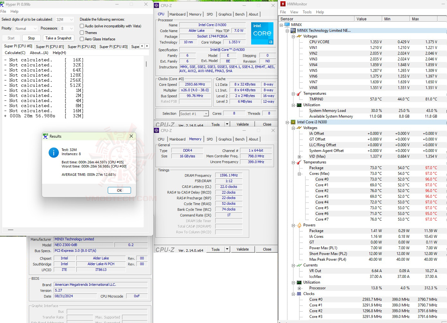Open the Hyper PI File menu
The image size is (447, 323).
pos(3,11)
